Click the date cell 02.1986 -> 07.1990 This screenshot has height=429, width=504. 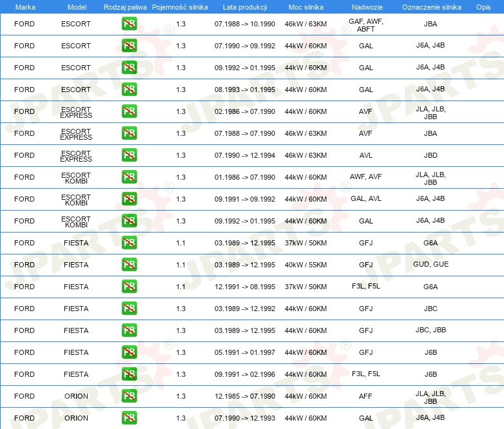pos(245,111)
